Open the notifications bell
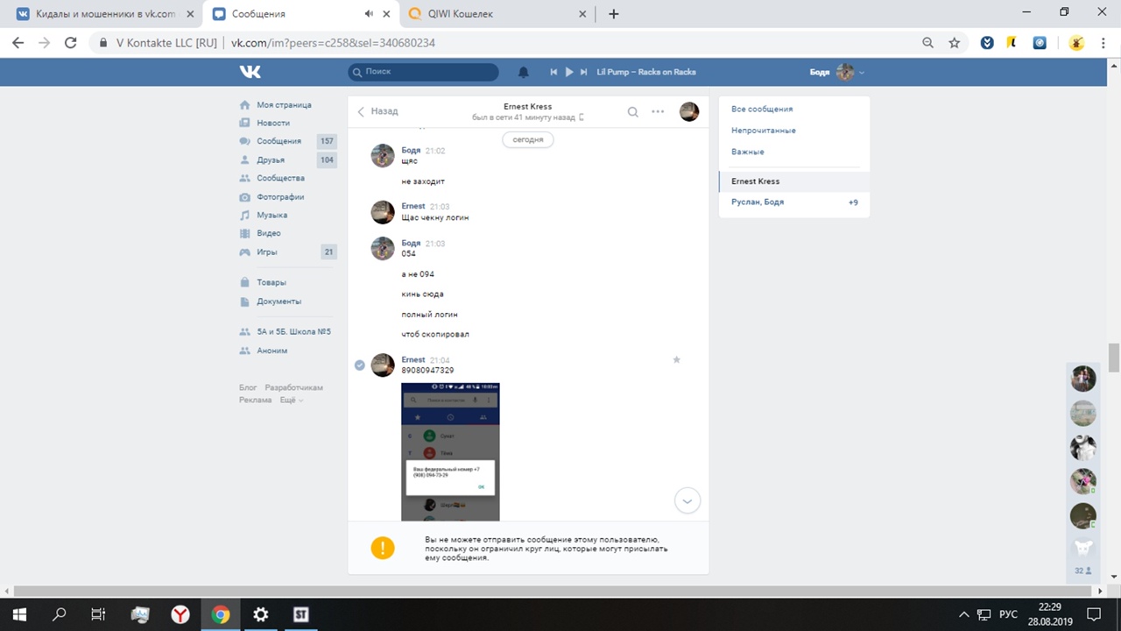 524,72
